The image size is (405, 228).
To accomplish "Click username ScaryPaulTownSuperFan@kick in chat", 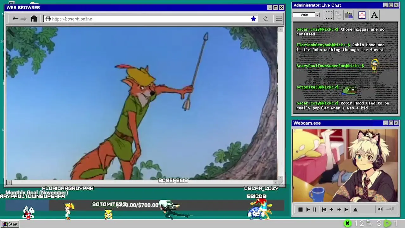I will (x=330, y=66).
